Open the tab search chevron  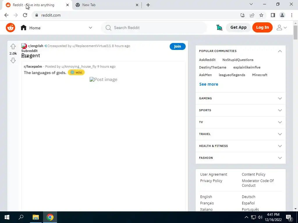click(251, 4)
